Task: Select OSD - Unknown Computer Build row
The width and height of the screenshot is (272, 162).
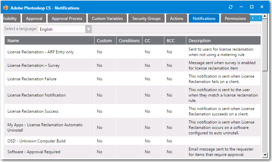Action: coord(36,141)
